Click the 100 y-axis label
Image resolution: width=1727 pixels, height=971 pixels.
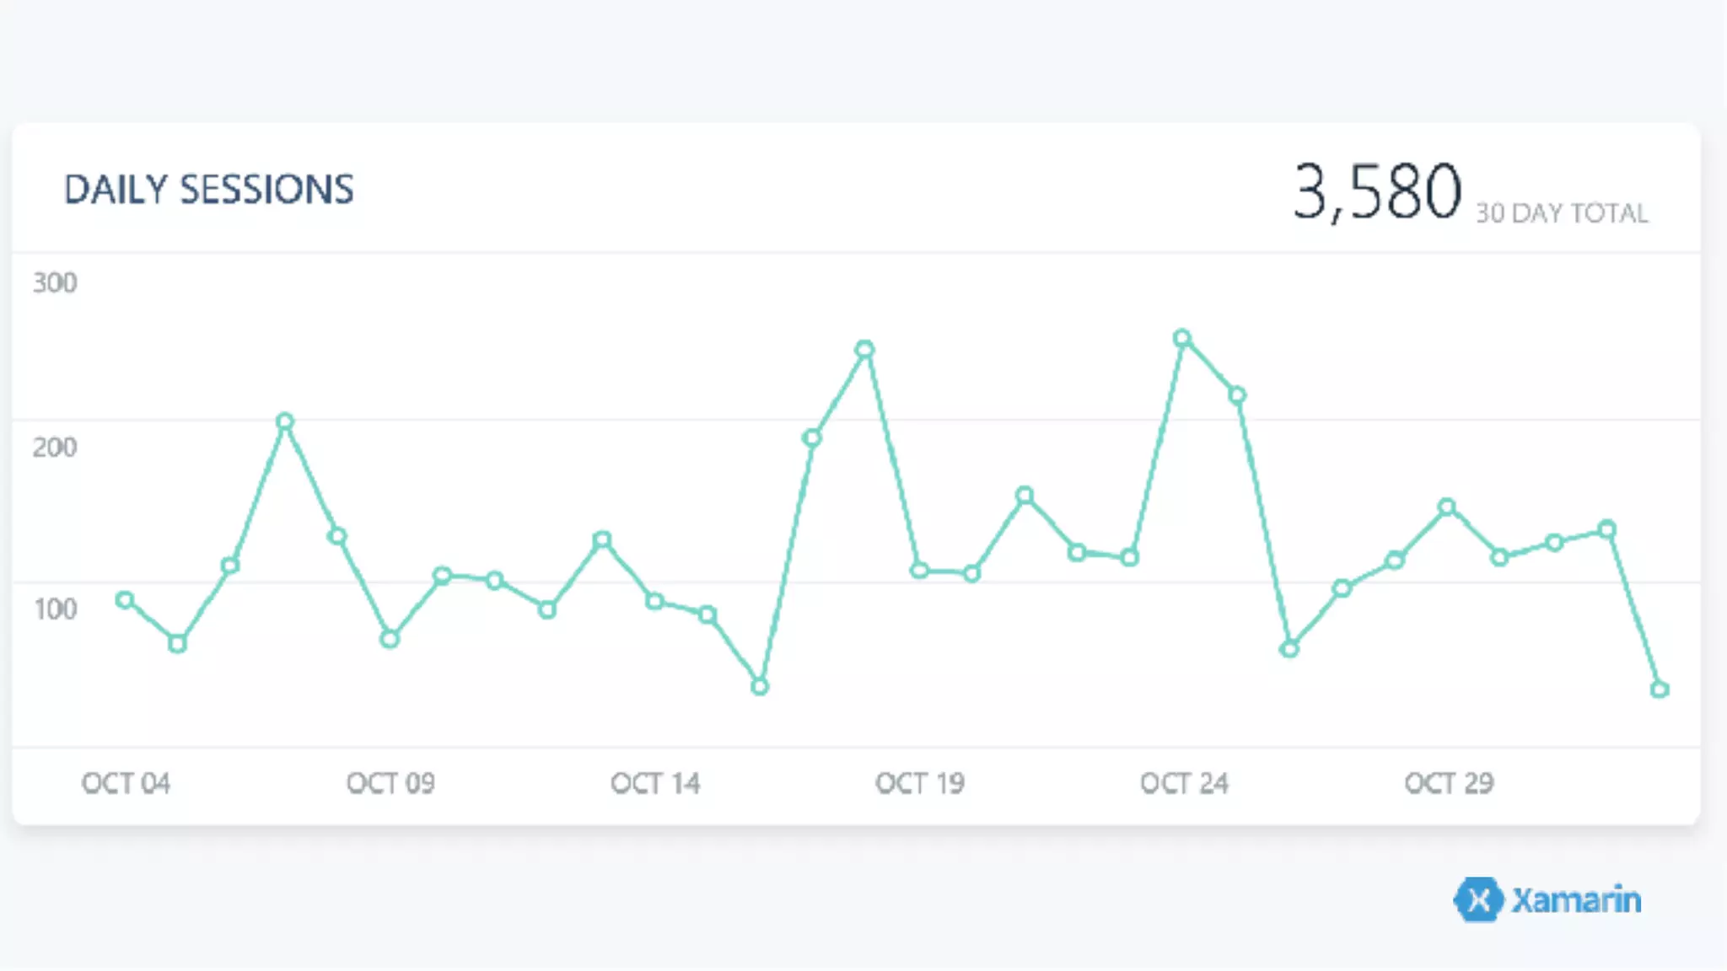click(x=55, y=609)
